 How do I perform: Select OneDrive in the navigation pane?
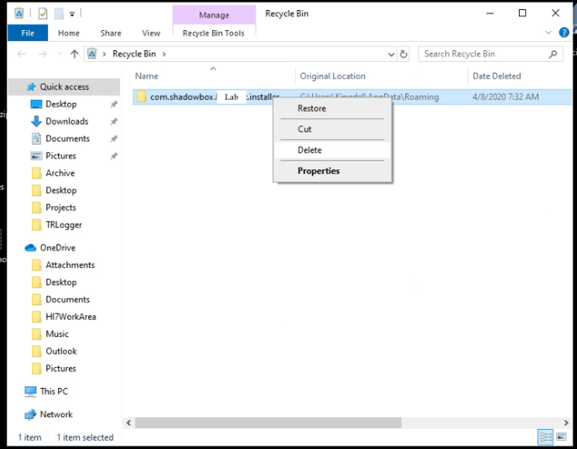[x=57, y=248]
